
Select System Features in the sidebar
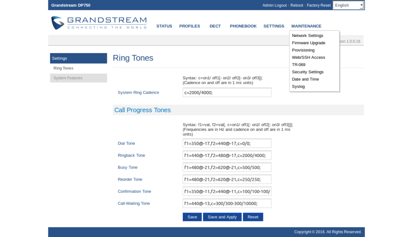pos(68,78)
